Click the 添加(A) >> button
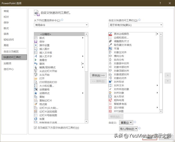Screen dimensions: 175x142 point(98,75)
